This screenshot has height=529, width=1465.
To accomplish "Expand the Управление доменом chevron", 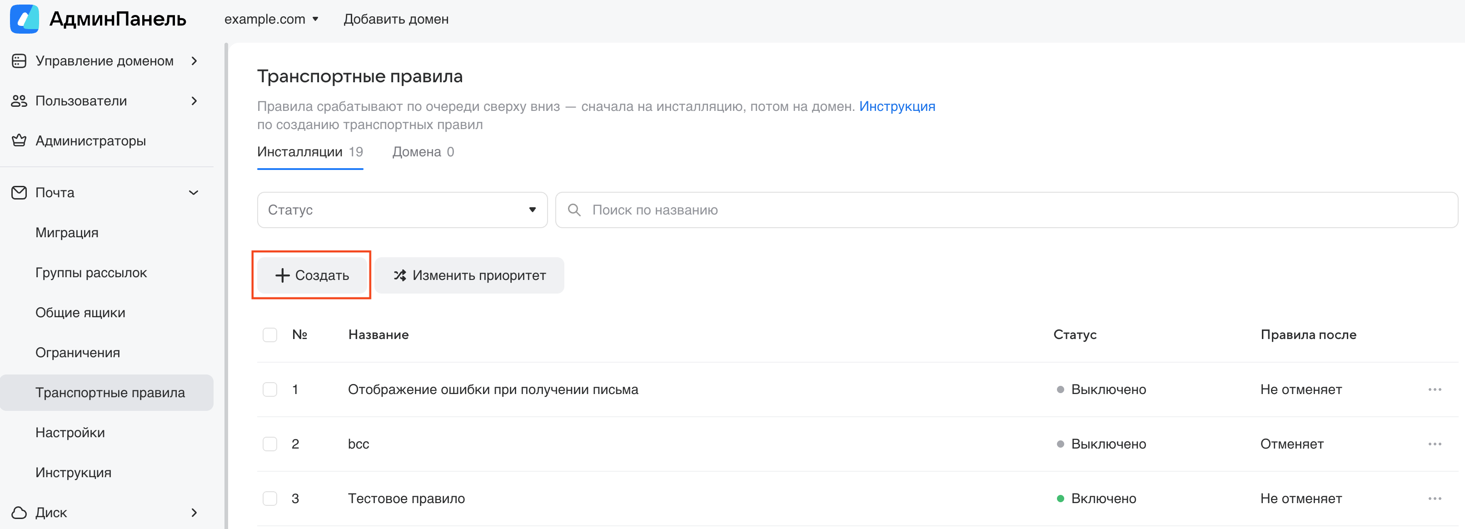I will coord(194,61).
